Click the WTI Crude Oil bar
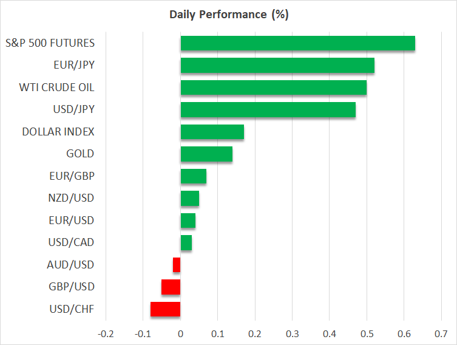 [273, 87]
